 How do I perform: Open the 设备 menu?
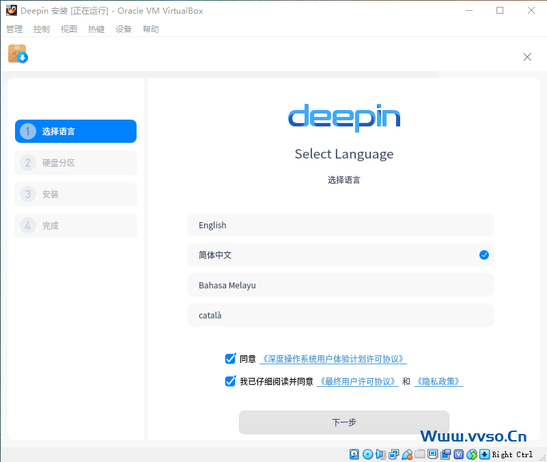(x=124, y=29)
